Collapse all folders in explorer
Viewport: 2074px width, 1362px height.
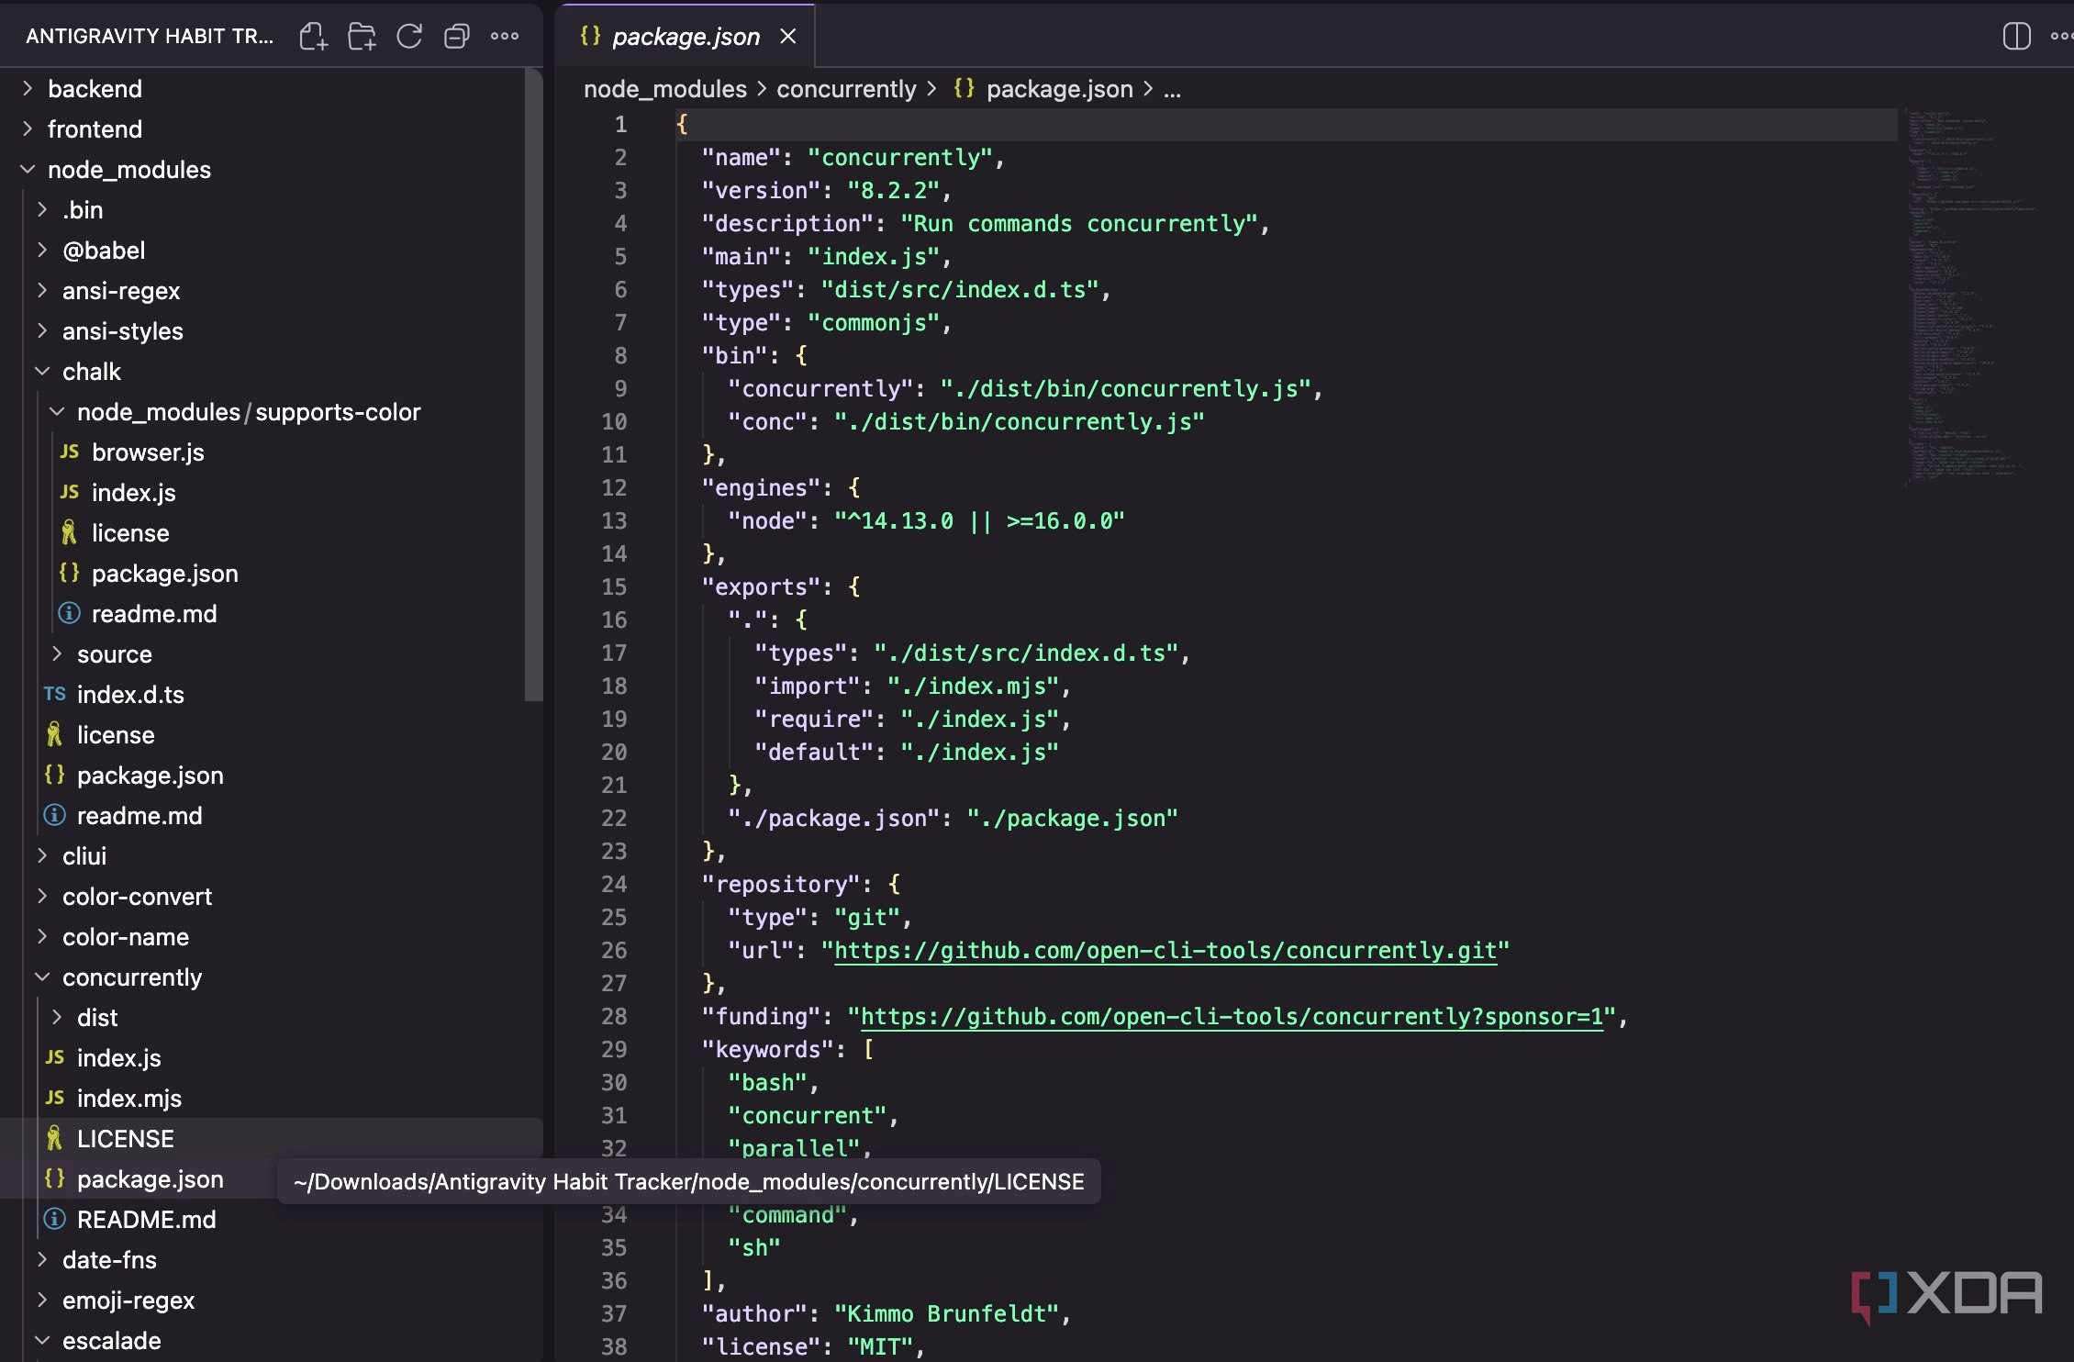pyautogui.click(x=457, y=36)
